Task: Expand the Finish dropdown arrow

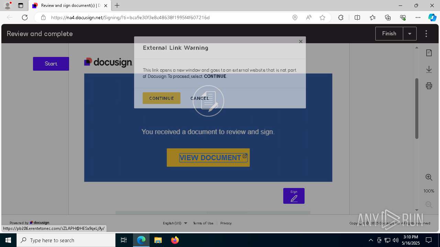Action: tap(410, 34)
